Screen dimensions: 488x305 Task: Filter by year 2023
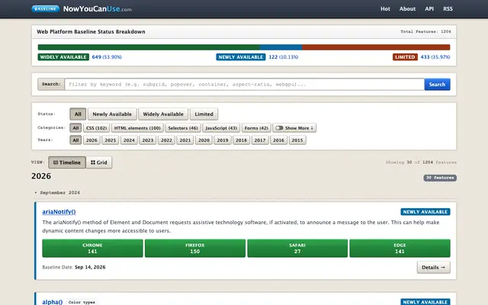click(x=147, y=140)
